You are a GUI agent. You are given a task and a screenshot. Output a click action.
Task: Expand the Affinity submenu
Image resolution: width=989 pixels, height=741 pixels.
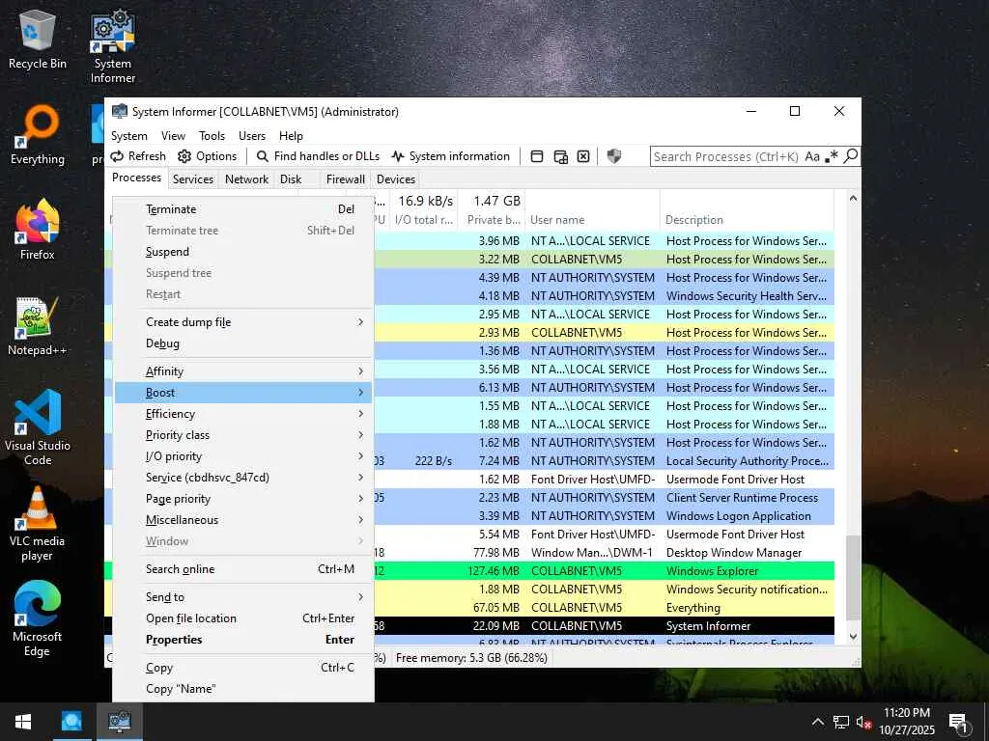click(x=243, y=371)
